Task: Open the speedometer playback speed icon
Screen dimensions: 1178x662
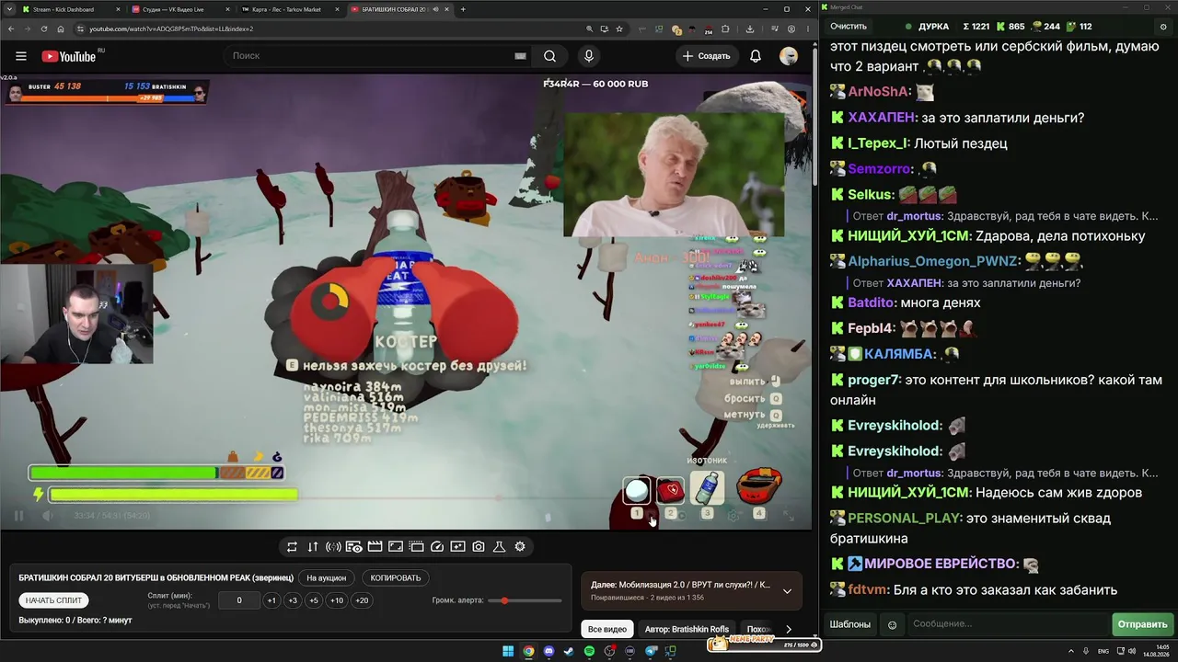Action: coord(437,546)
